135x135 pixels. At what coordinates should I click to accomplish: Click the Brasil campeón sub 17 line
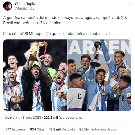33,23
